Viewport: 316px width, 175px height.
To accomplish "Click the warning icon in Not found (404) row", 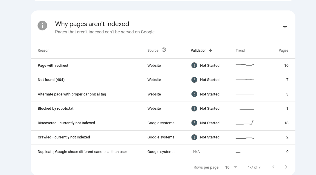I will click(x=194, y=80).
